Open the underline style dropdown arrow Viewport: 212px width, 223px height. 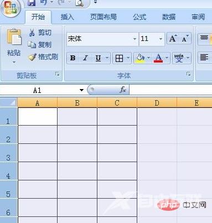pyautogui.click(x=107, y=58)
